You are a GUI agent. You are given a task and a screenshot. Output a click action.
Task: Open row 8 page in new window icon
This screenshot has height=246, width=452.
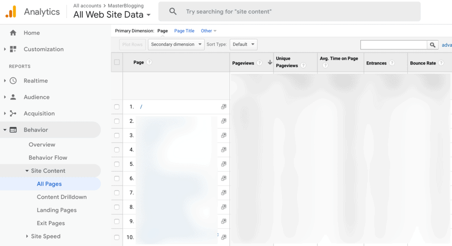click(x=223, y=207)
